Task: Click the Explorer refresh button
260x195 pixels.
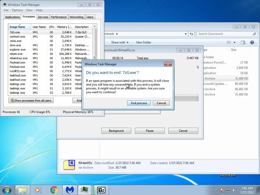Action: click(191, 34)
